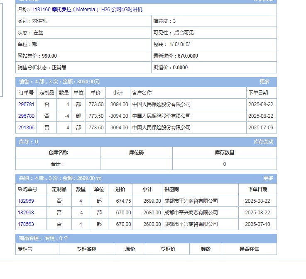Click date 2025-07-09 in order 291306 row
This screenshot has width=306, height=279.
261,128
